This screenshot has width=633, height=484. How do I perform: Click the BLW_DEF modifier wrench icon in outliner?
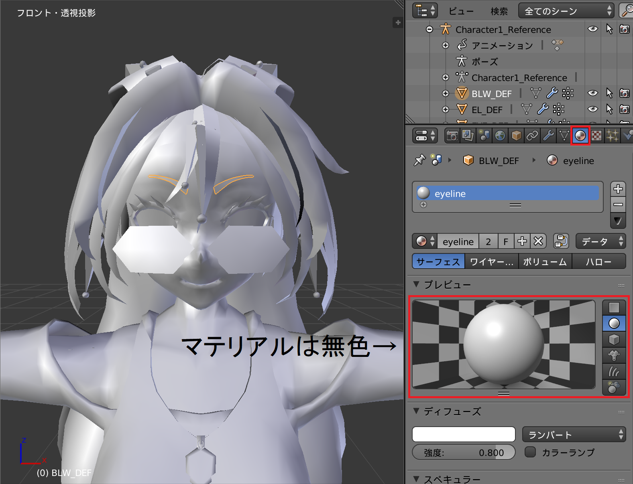[x=552, y=93]
